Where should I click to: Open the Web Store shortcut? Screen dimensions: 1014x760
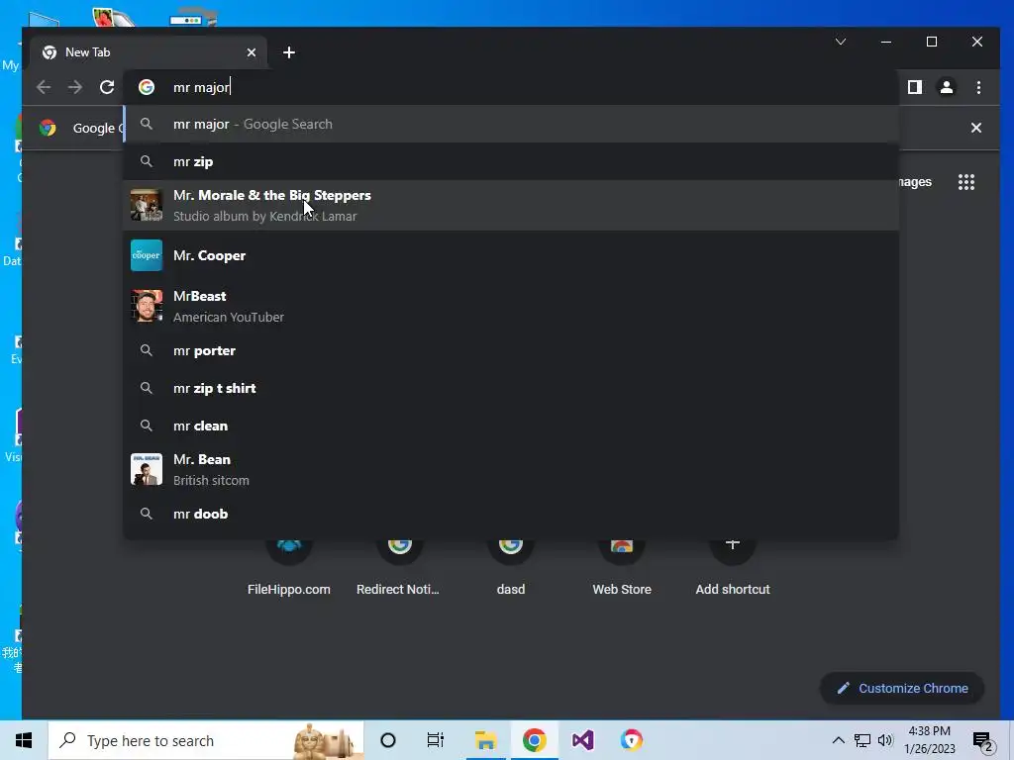622,565
